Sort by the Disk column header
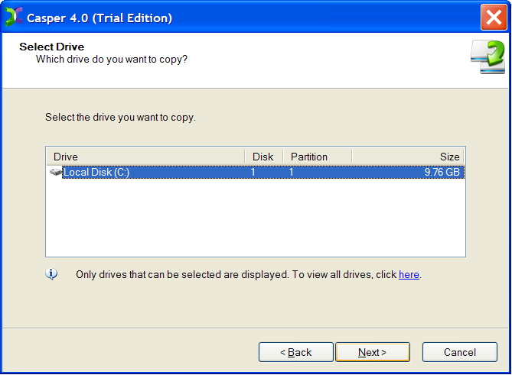This screenshot has width=512, height=375. point(264,157)
